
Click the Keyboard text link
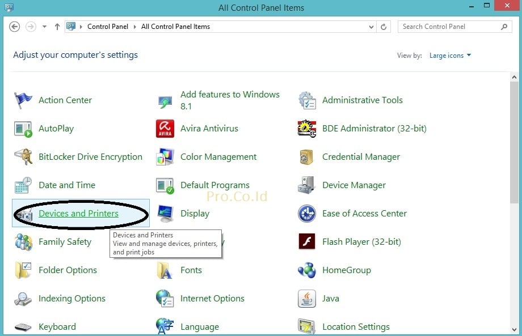pyautogui.click(x=57, y=327)
